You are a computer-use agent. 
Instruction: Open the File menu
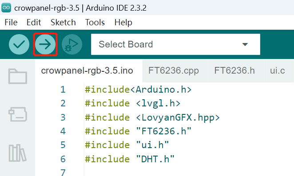[11, 23]
